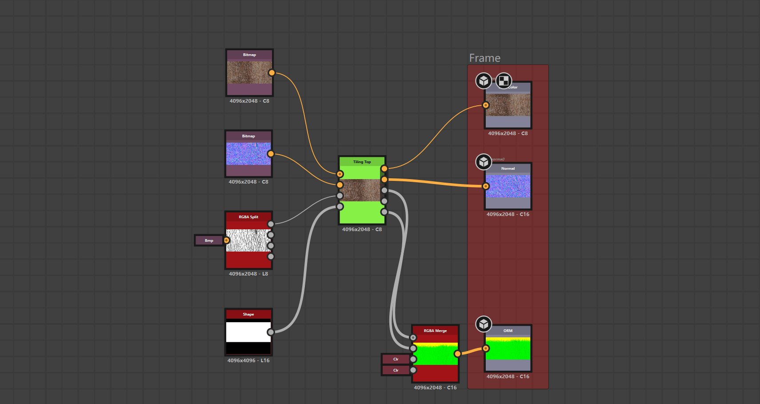This screenshot has width=760, height=404.
Task: Click the Color output node's input connector
Action: pyautogui.click(x=486, y=105)
